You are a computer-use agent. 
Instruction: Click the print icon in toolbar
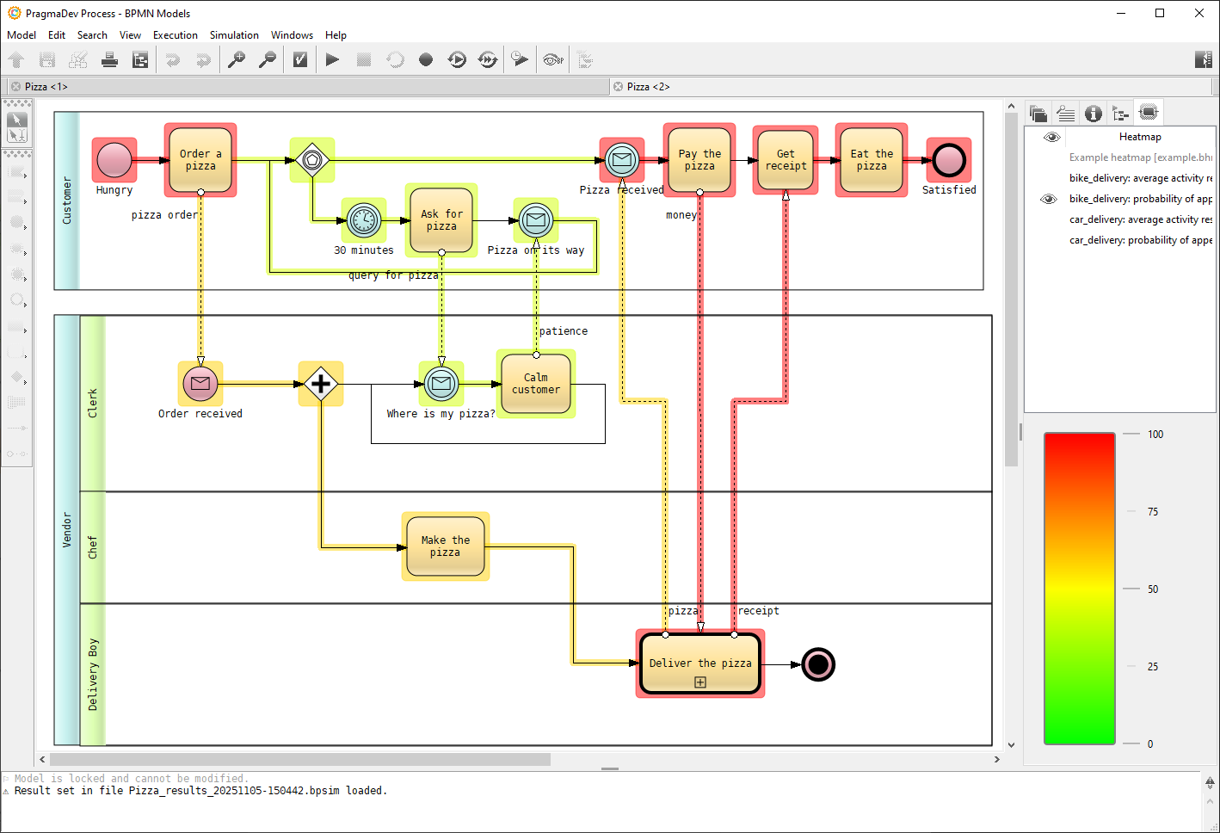point(109,59)
